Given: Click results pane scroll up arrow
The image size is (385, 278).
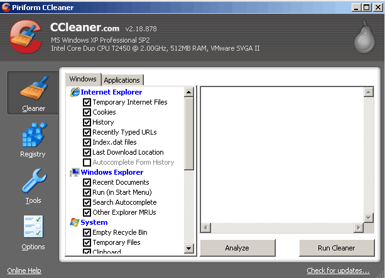Looking at the screenshot, I should click(x=368, y=92).
